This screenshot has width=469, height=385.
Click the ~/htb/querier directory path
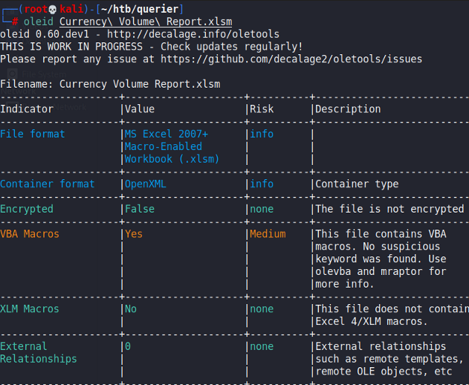[x=140, y=9]
